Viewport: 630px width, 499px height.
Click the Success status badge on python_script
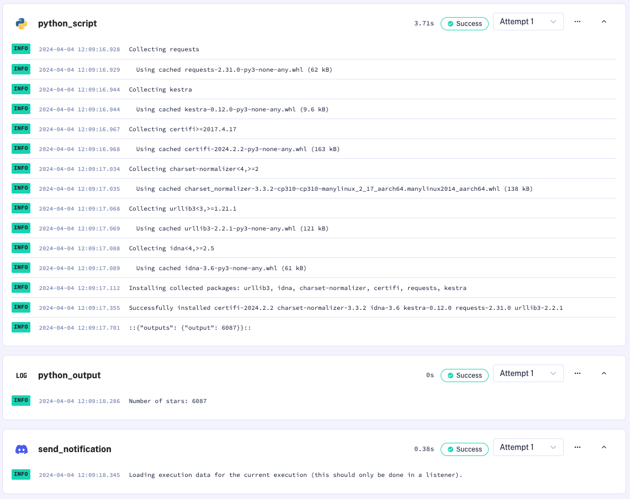coord(464,23)
